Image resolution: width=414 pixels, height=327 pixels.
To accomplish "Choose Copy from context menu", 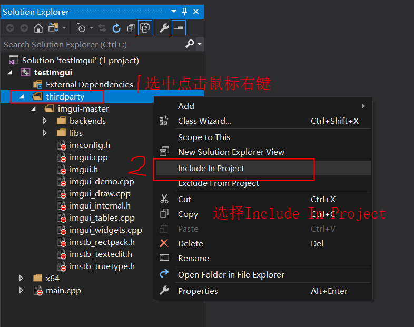I will (263, 214).
